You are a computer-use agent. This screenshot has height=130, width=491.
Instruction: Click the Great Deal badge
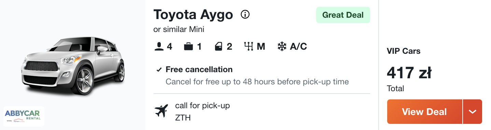tap(343, 15)
